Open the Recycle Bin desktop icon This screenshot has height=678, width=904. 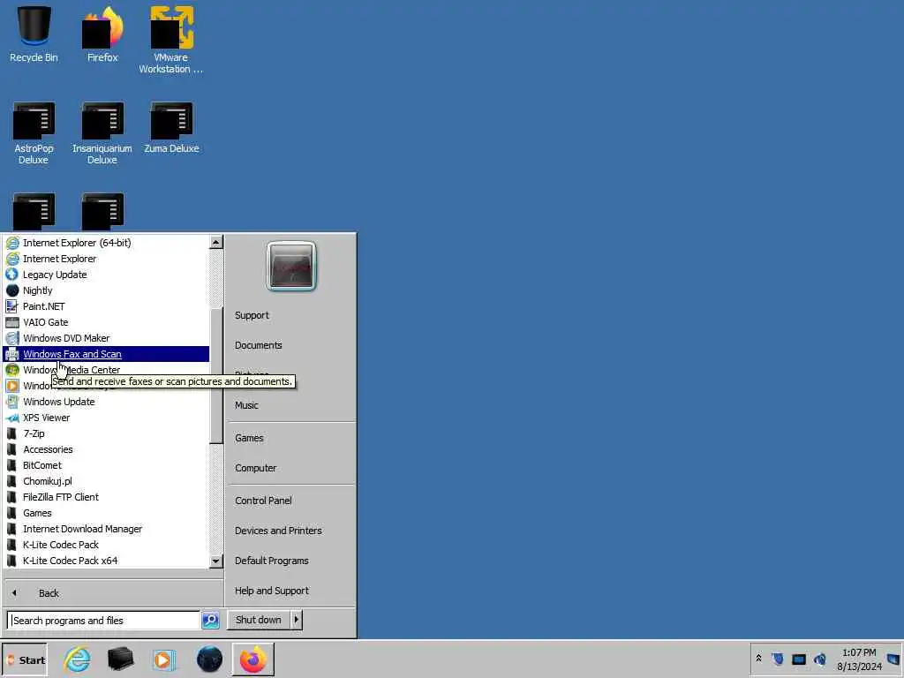tap(34, 34)
